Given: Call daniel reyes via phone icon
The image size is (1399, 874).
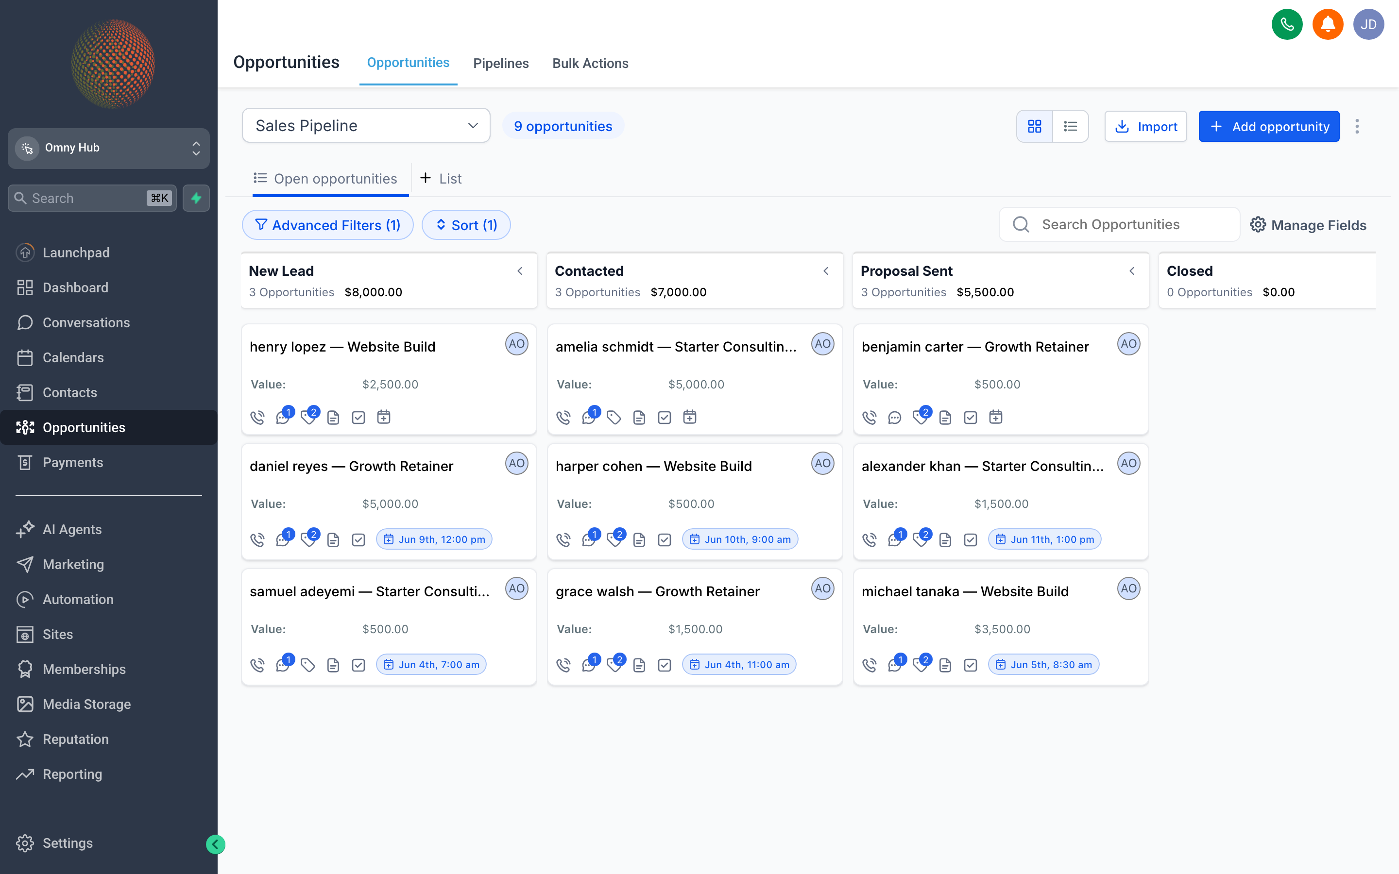Looking at the screenshot, I should coord(257,540).
